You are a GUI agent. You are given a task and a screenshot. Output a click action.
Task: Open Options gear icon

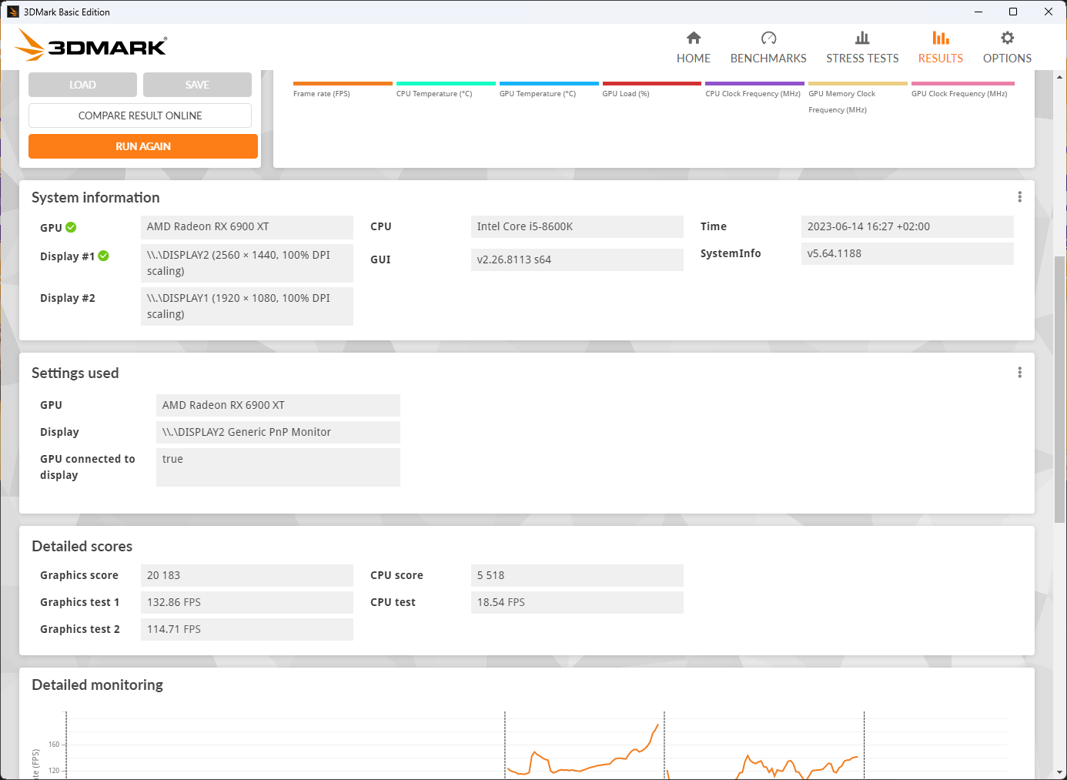1007,38
